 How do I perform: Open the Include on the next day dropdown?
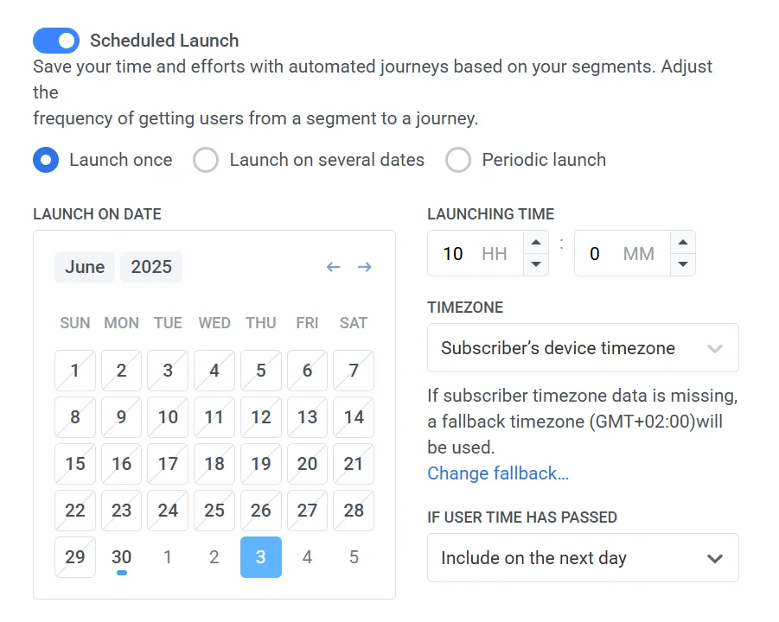click(x=583, y=557)
